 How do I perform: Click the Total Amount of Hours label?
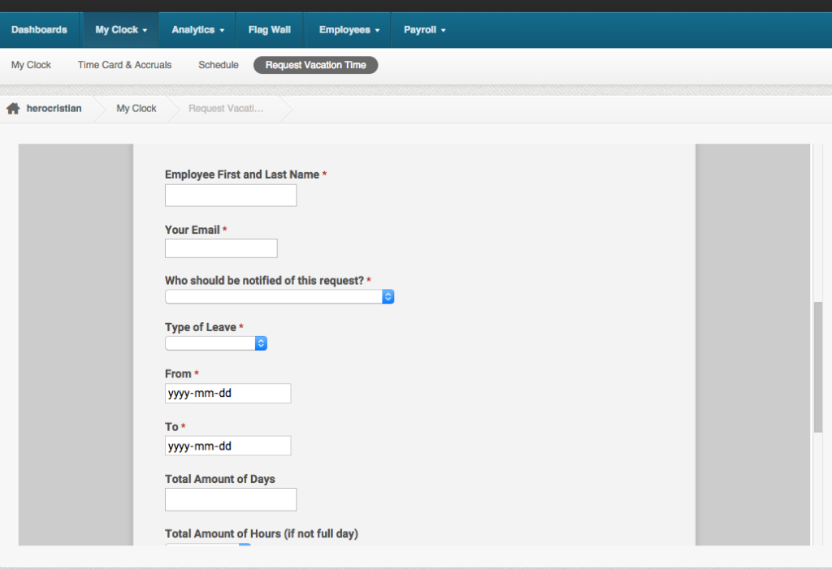tap(262, 533)
